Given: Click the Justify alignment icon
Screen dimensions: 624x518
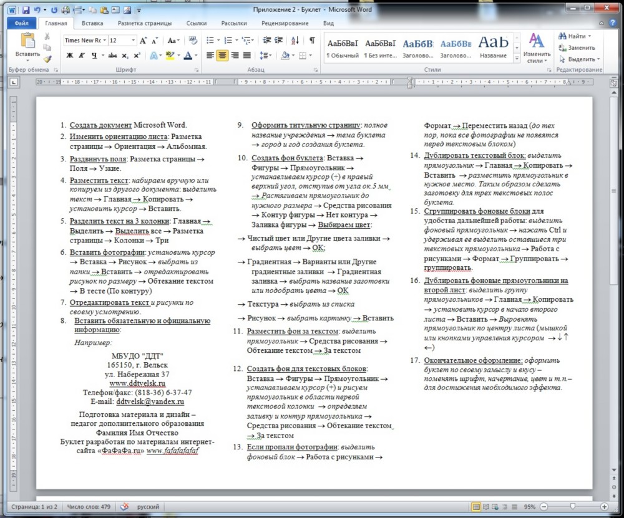Looking at the screenshot, I should [248, 55].
